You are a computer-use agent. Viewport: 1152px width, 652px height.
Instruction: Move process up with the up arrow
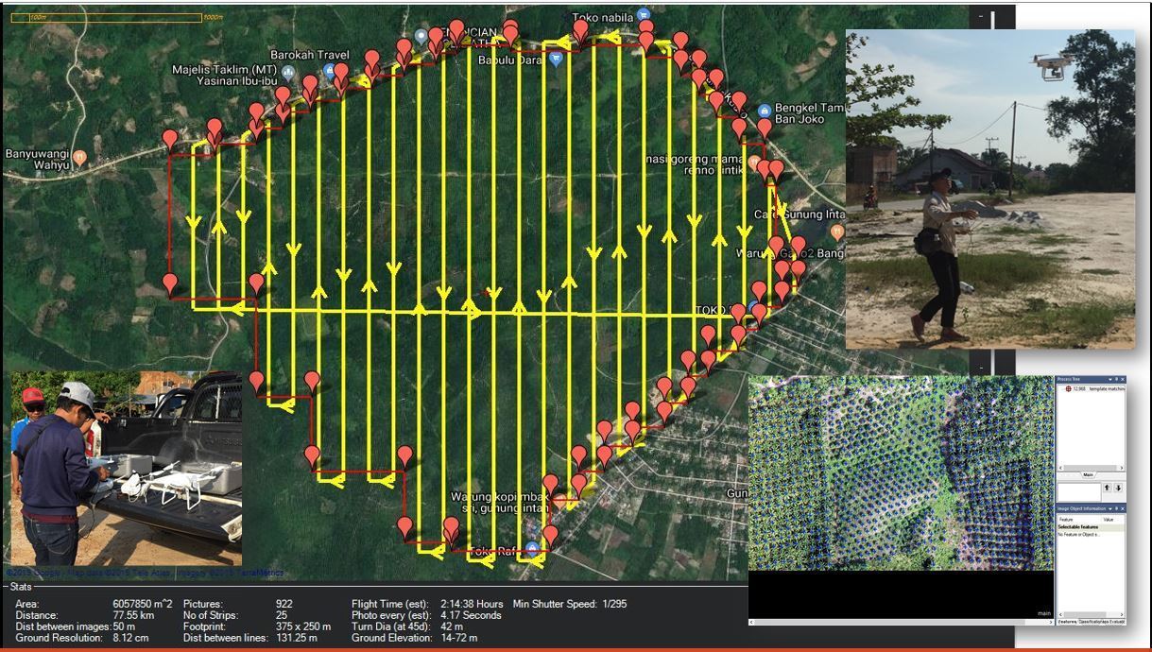click(x=1107, y=488)
